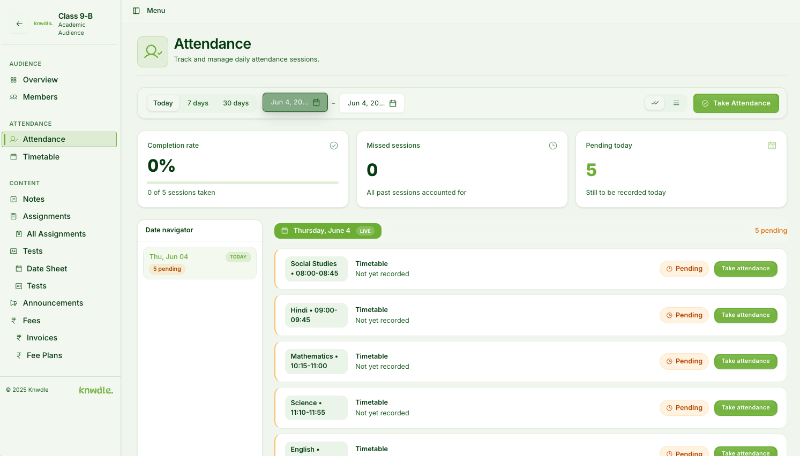Click the LIVE badge on the date header

(x=365, y=231)
